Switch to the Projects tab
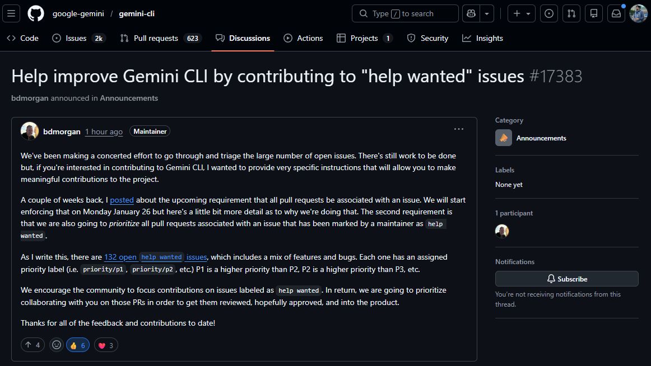Screen dimensions: 651x366 [365, 38]
